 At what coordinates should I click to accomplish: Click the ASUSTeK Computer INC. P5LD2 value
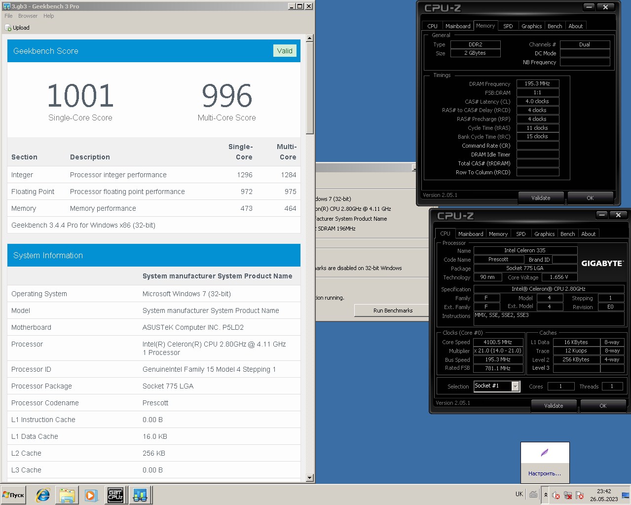click(193, 327)
